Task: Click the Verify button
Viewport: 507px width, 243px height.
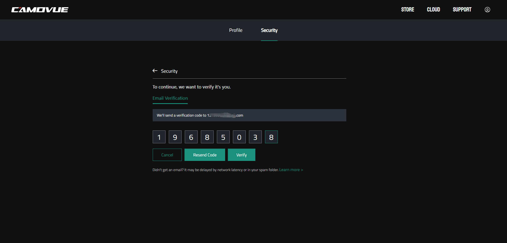Action: [241, 155]
